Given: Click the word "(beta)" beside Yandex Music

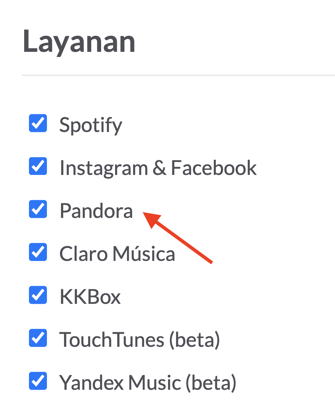Looking at the screenshot, I should (211, 383).
